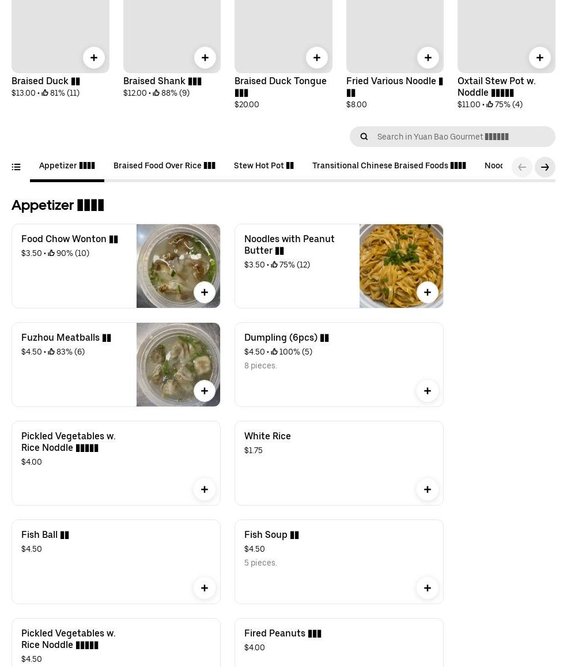The height and width of the screenshot is (667, 567).
Task: Select the Stew Hot Pot tab
Action: point(263,166)
